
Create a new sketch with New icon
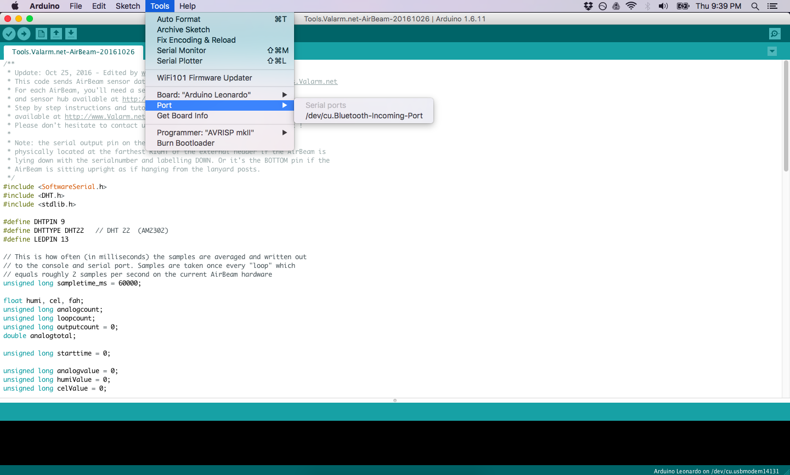coord(41,33)
